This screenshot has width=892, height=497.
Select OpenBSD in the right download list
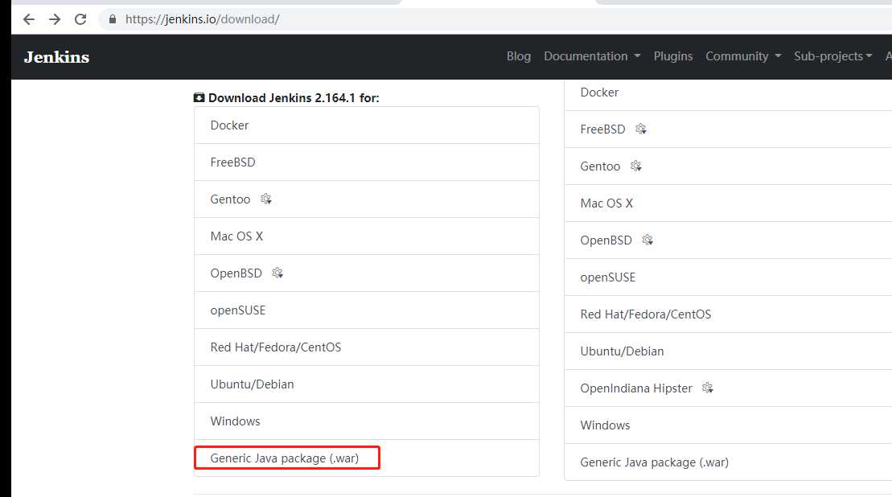[728, 240]
